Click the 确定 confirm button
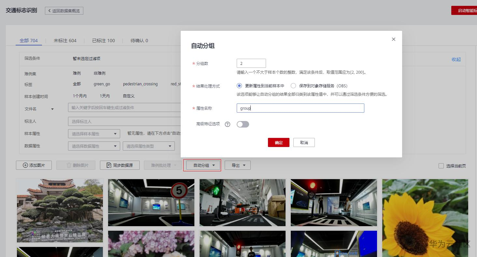Image resolution: width=477 pixels, height=257 pixels. pos(278,142)
